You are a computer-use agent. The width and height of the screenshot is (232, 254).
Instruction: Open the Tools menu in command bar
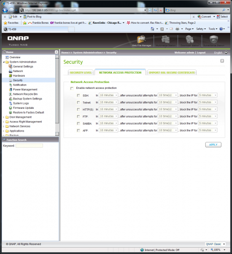coord(213,29)
